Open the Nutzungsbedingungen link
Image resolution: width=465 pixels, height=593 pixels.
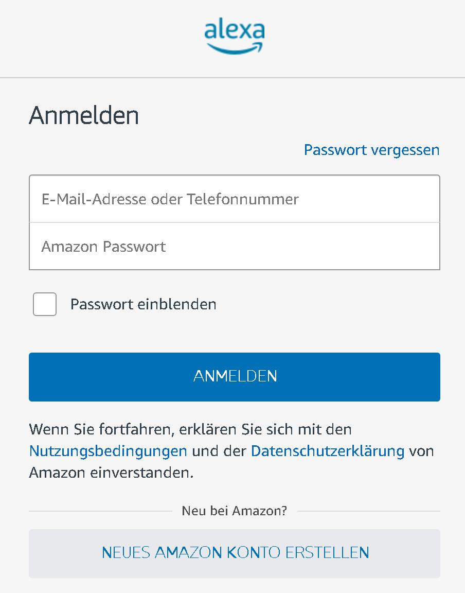click(108, 451)
